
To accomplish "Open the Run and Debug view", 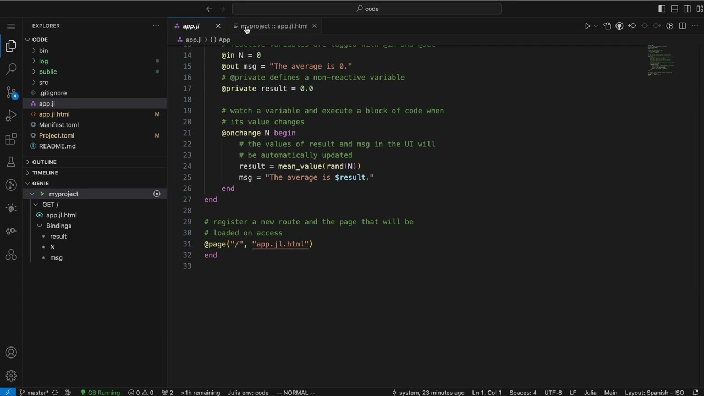I will (x=11, y=116).
